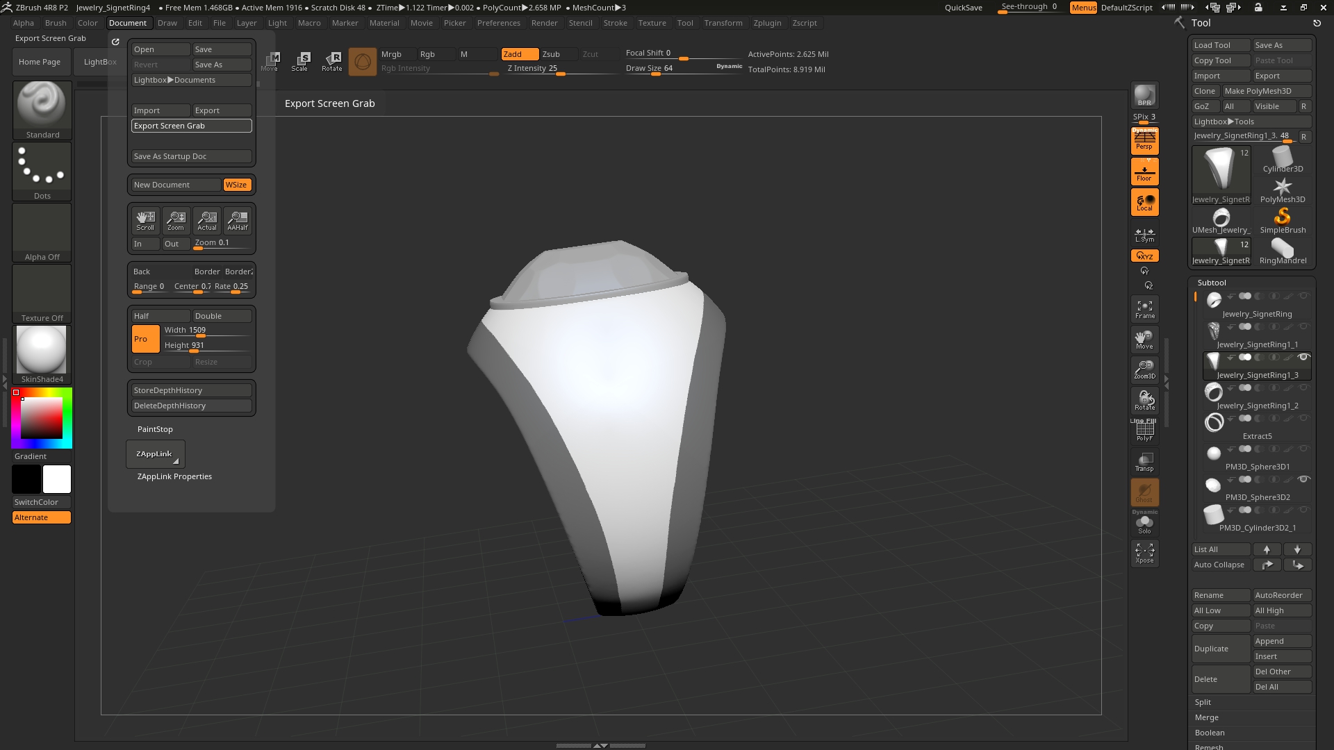
Task: Toggle the Floor grid button
Action: click(1144, 172)
